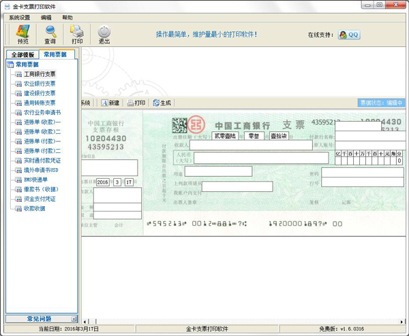
Task: Click the 附加信息 box on stub
Action: 110,167
